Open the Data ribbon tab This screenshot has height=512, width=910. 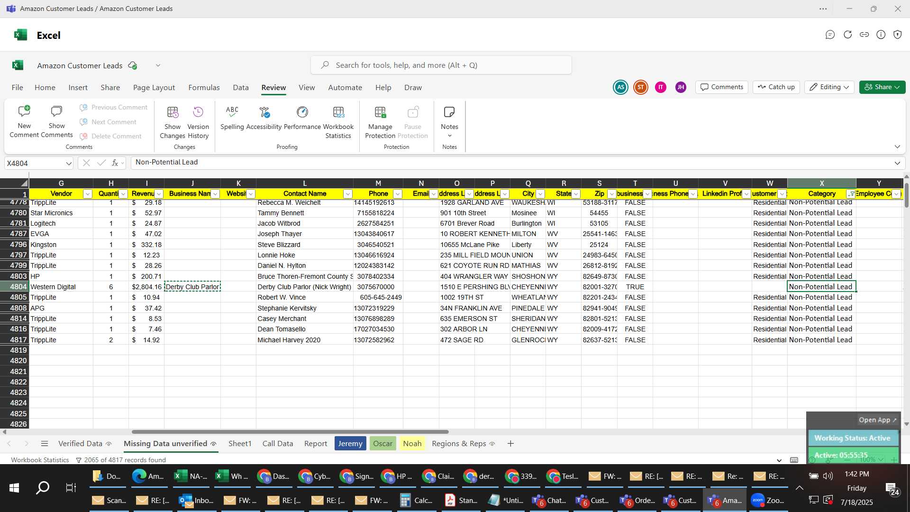241,88
